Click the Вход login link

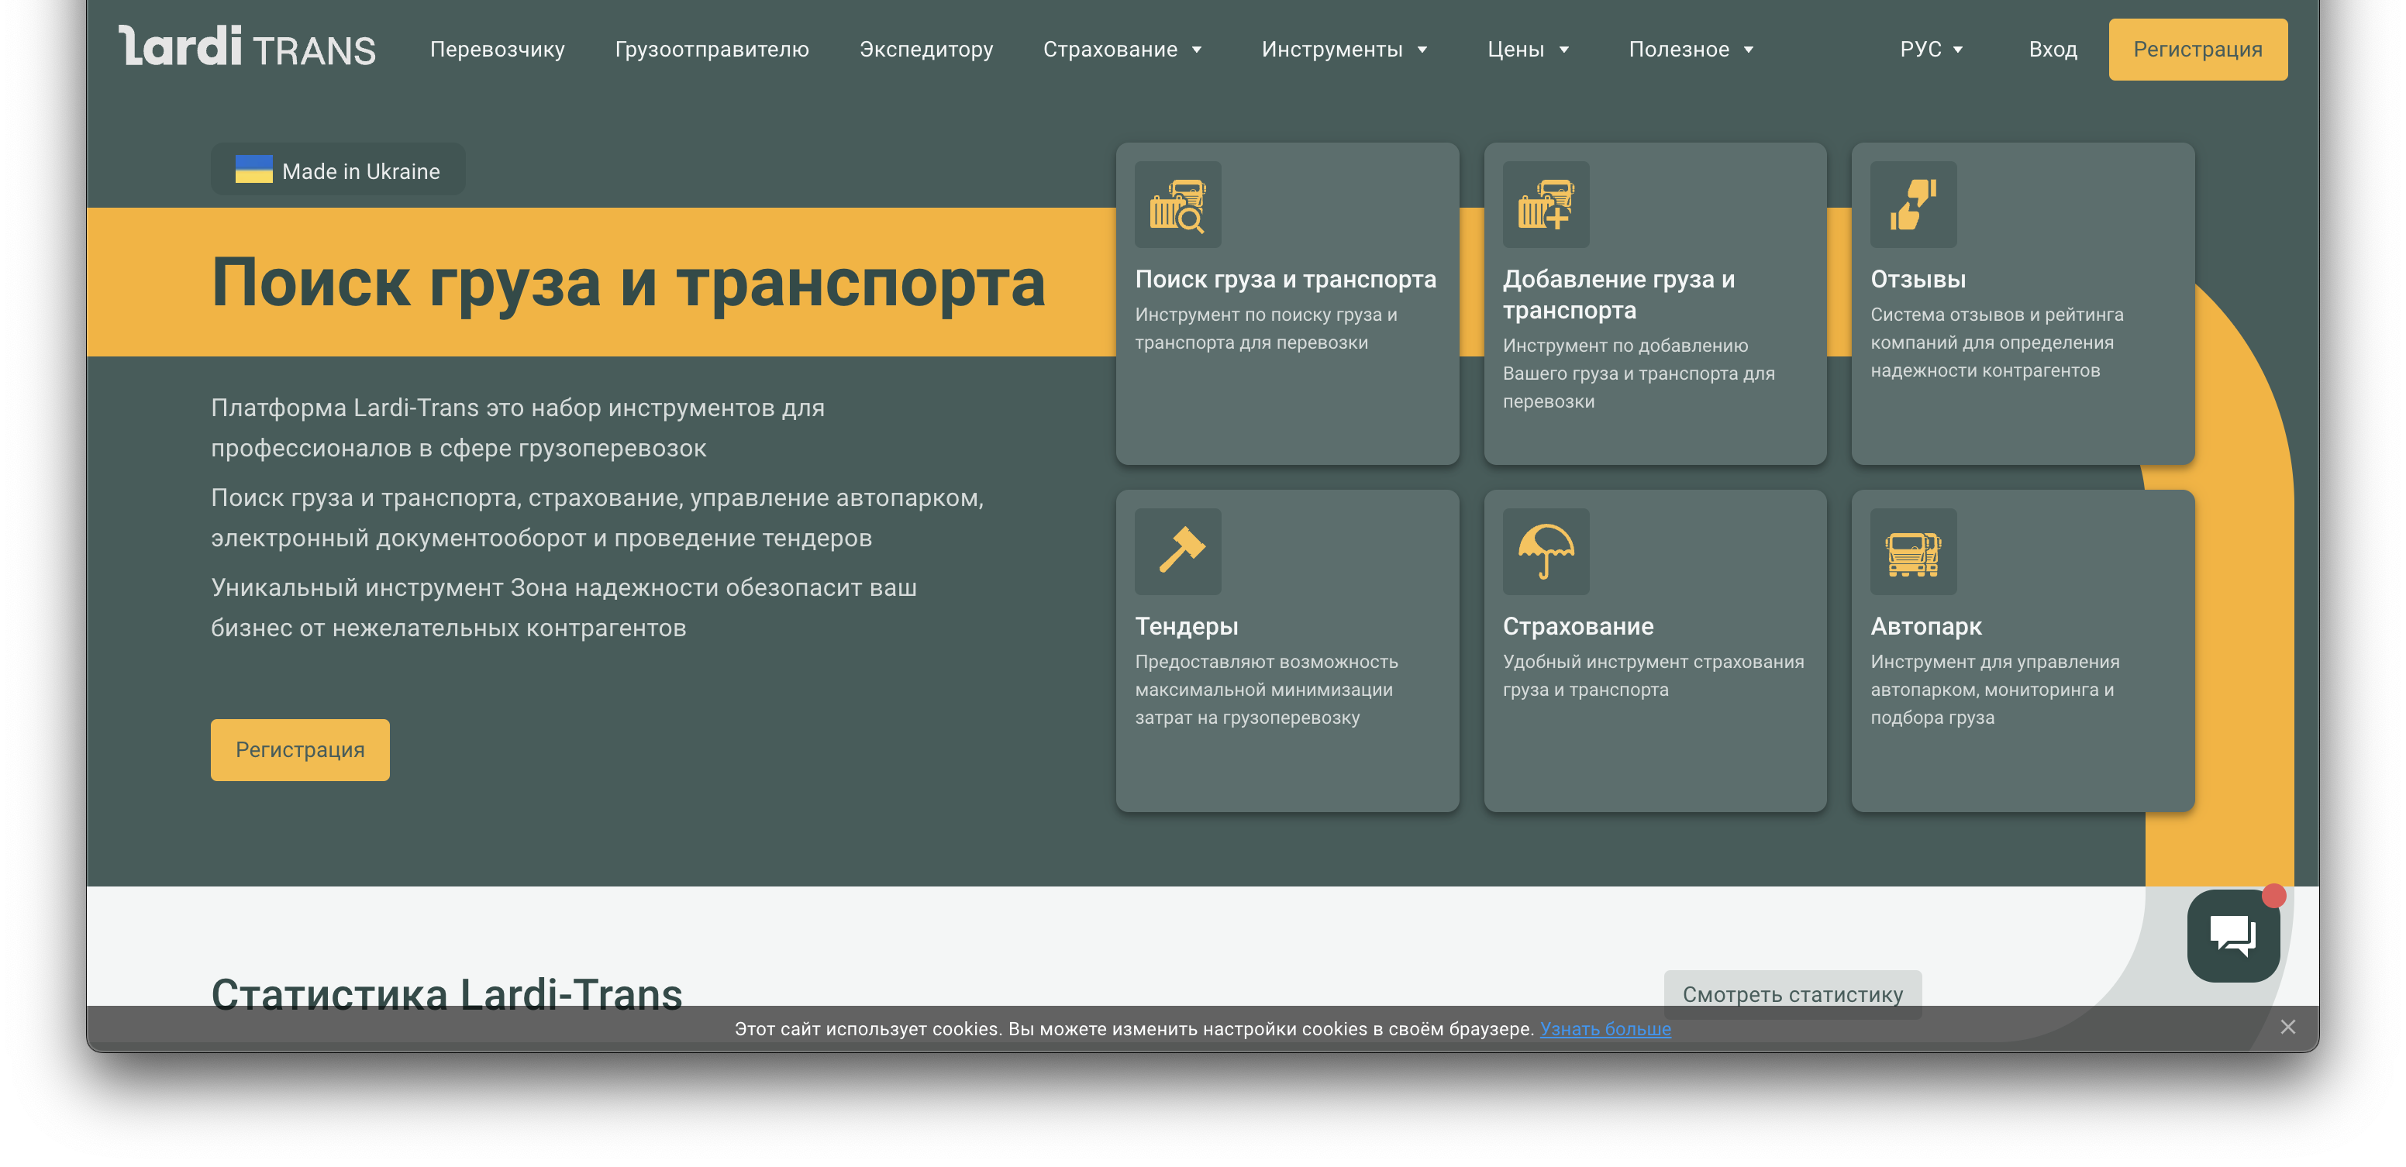click(x=2053, y=50)
